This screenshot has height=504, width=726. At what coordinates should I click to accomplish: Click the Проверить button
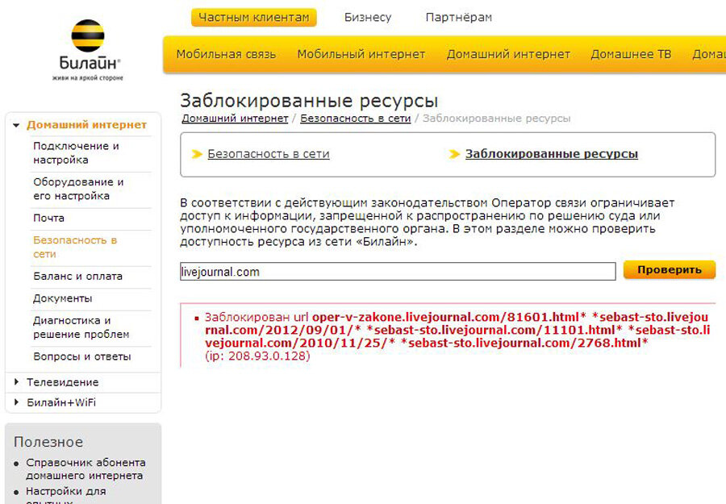pyautogui.click(x=669, y=270)
